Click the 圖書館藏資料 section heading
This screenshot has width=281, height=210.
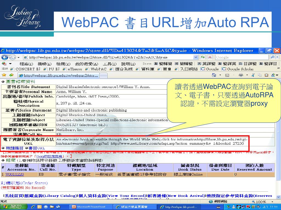click(20, 81)
